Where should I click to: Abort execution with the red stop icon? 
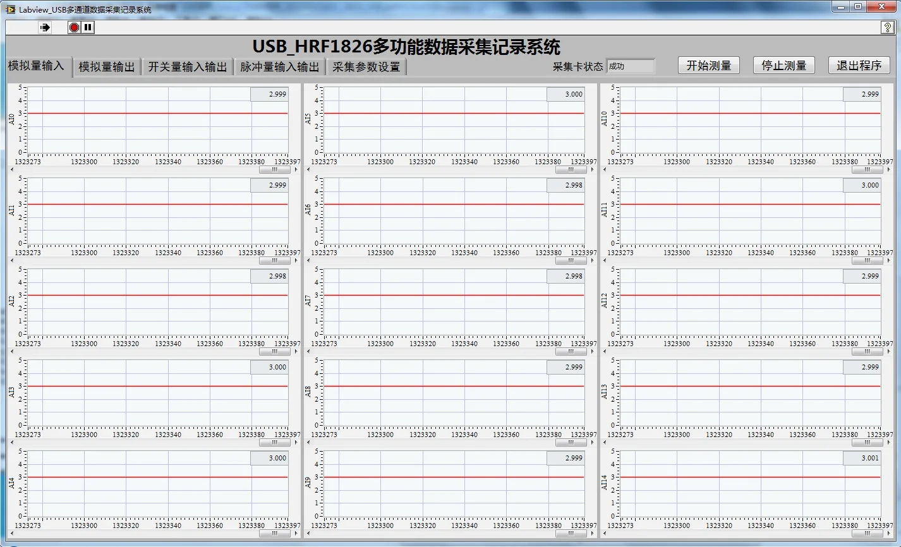pyautogui.click(x=75, y=27)
